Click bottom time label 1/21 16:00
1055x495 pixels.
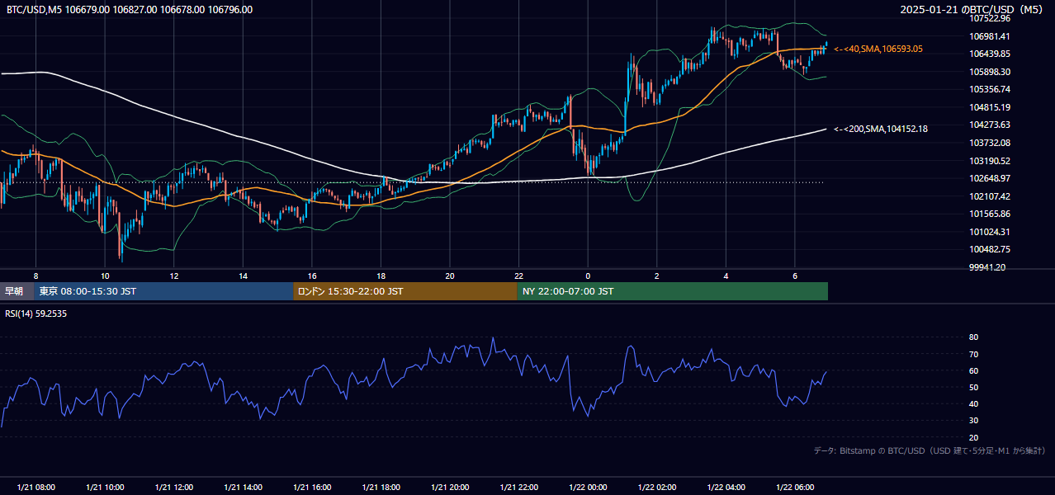pyautogui.click(x=312, y=488)
